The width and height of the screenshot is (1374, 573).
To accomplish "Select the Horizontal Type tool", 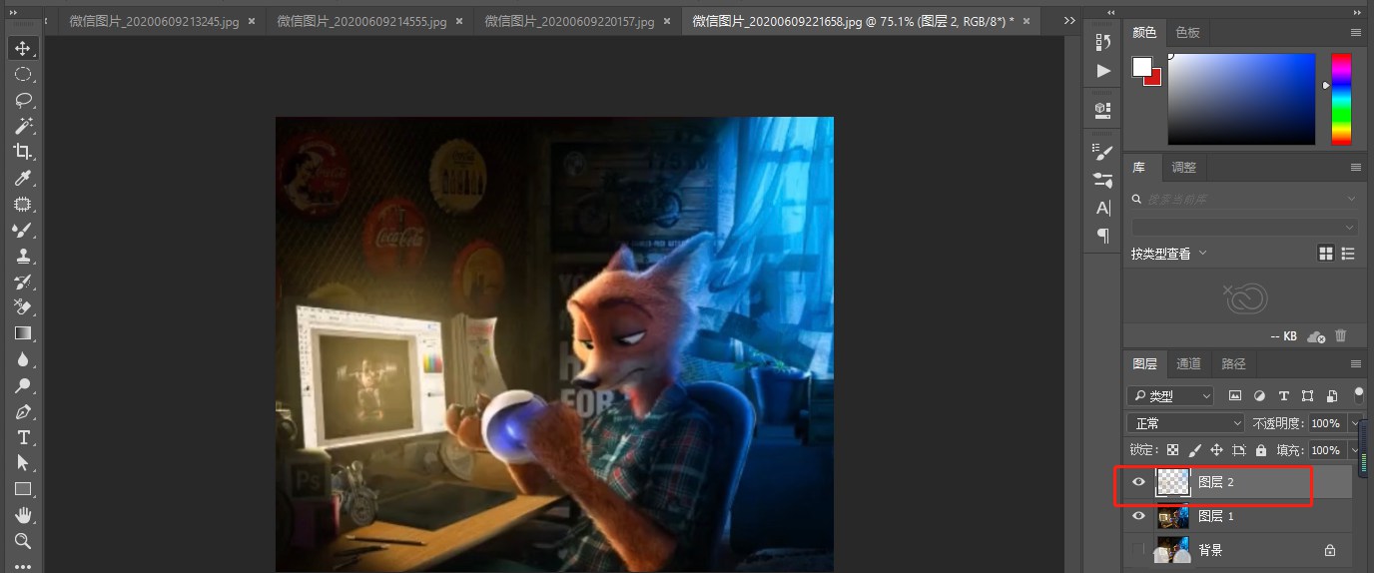I will click(23, 437).
